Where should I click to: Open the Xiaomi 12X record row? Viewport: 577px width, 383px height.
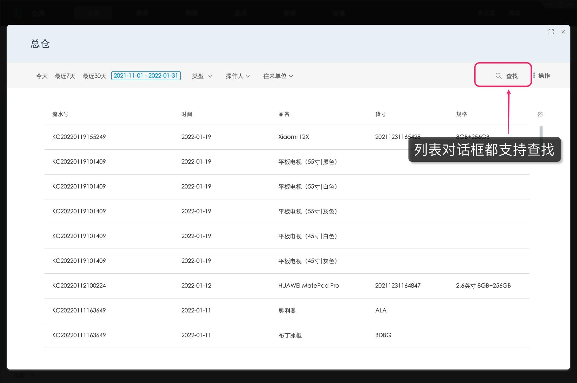pyautogui.click(x=293, y=137)
